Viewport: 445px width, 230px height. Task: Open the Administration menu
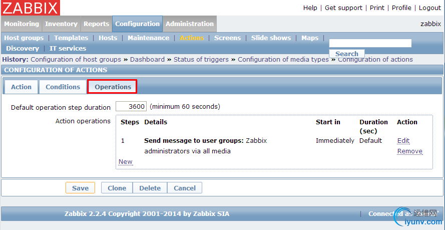tap(190, 24)
